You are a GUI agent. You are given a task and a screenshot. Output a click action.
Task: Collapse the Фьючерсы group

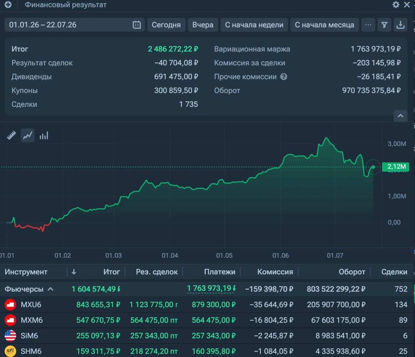[51, 289]
